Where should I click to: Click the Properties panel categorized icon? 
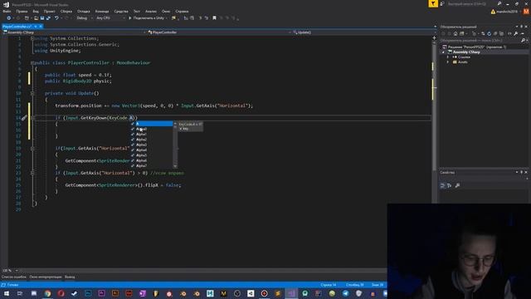point(442,185)
